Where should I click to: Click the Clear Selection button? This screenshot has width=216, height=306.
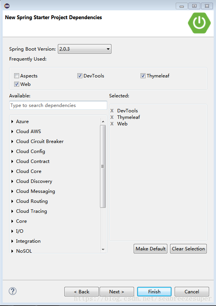point(188,248)
